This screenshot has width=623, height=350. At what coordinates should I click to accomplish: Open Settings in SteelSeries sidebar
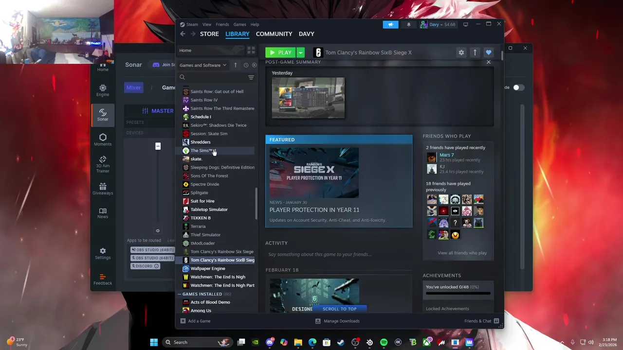[103, 254]
